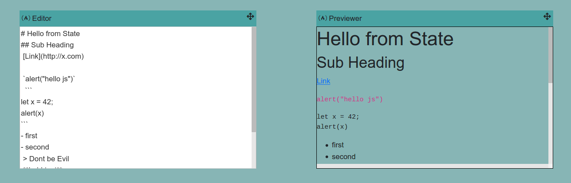
Task: Click the 'second' bullet item in Previewer
Action: (343, 156)
